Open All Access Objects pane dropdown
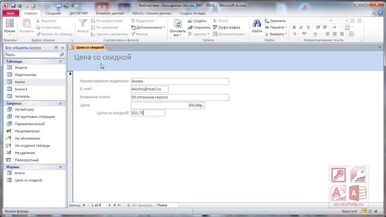Image resolution: width=386 pixels, height=217 pixels. (x=56, y=48)
